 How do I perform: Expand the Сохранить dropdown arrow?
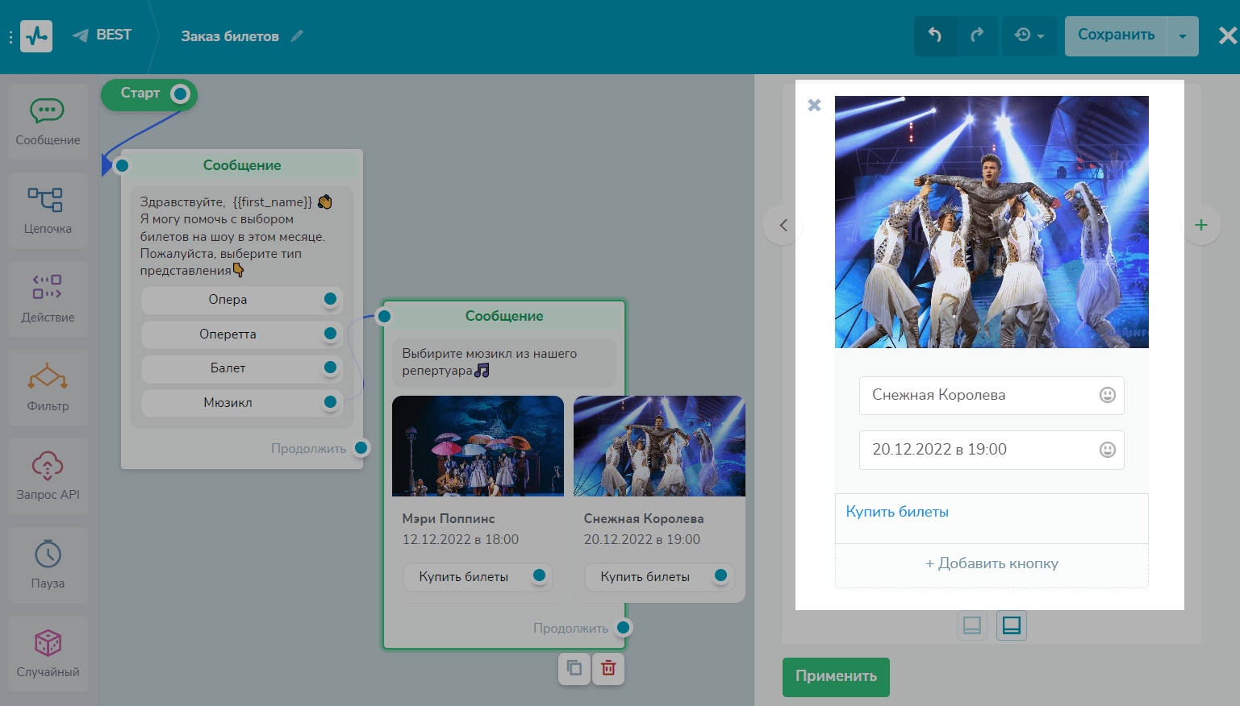coord(1183,36)
